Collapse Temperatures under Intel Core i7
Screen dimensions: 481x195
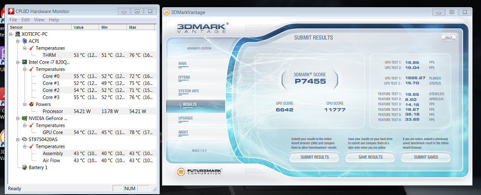coord(25,69)
